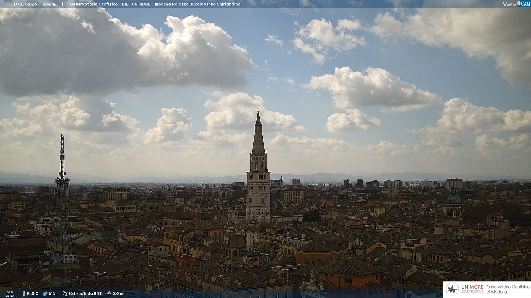Click the UNIMORE horseman seal emblem

(x=452, y=289)
